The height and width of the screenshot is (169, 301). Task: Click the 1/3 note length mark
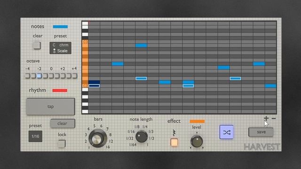151,131
